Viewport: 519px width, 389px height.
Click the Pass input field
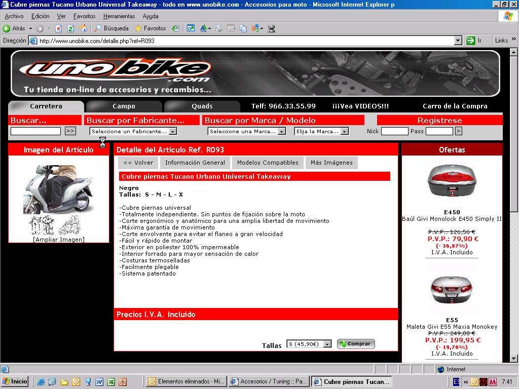pos(439,131)
